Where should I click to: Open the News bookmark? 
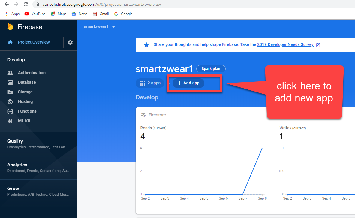(x=80, y=14)
